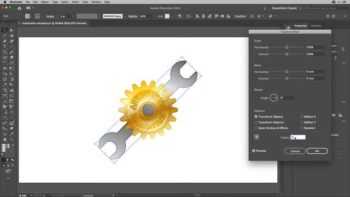Open Edit Toolbar three dots

(x=8, y=178)
